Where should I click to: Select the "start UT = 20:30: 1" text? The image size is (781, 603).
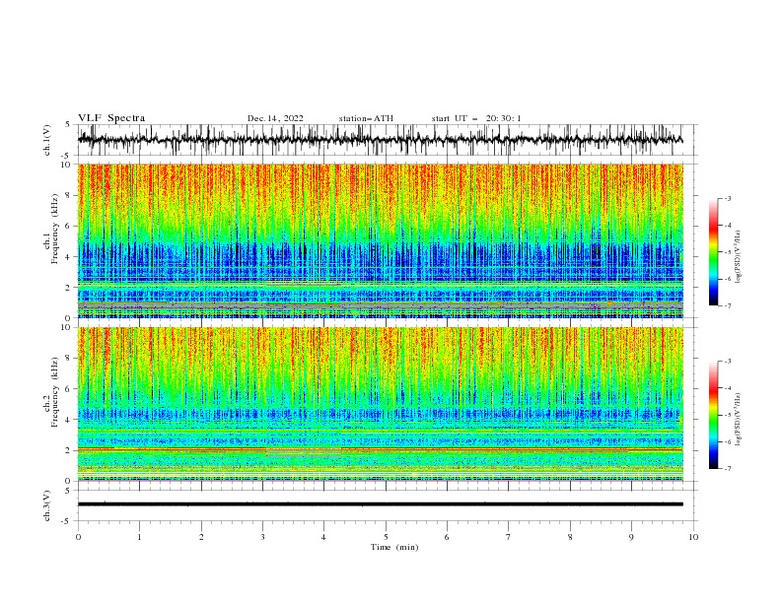[476, 118]
